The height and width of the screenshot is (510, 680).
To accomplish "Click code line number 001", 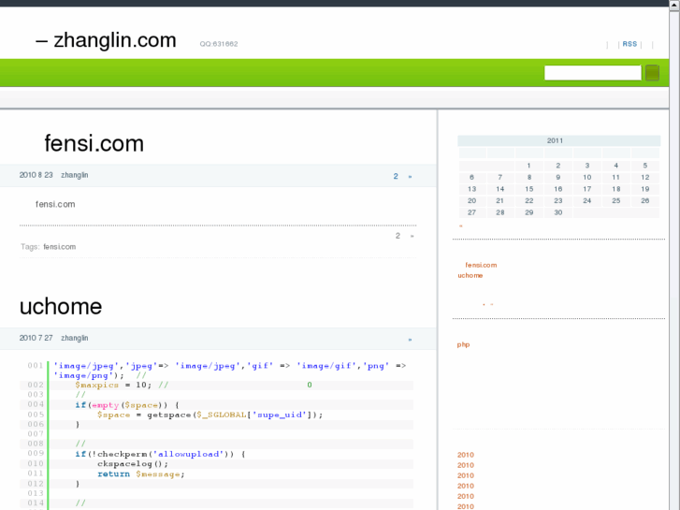I will coord(36,366).
